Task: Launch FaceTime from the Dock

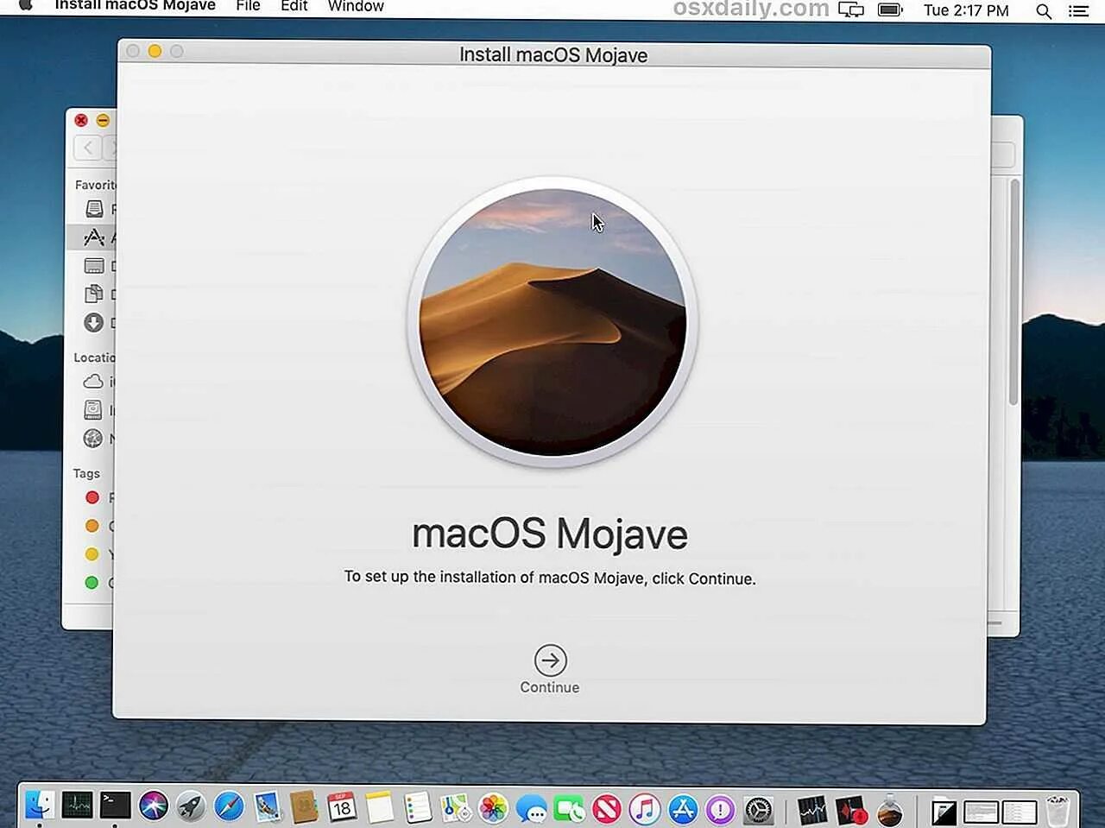Action: pyautogui.click(x=569, y=809)
